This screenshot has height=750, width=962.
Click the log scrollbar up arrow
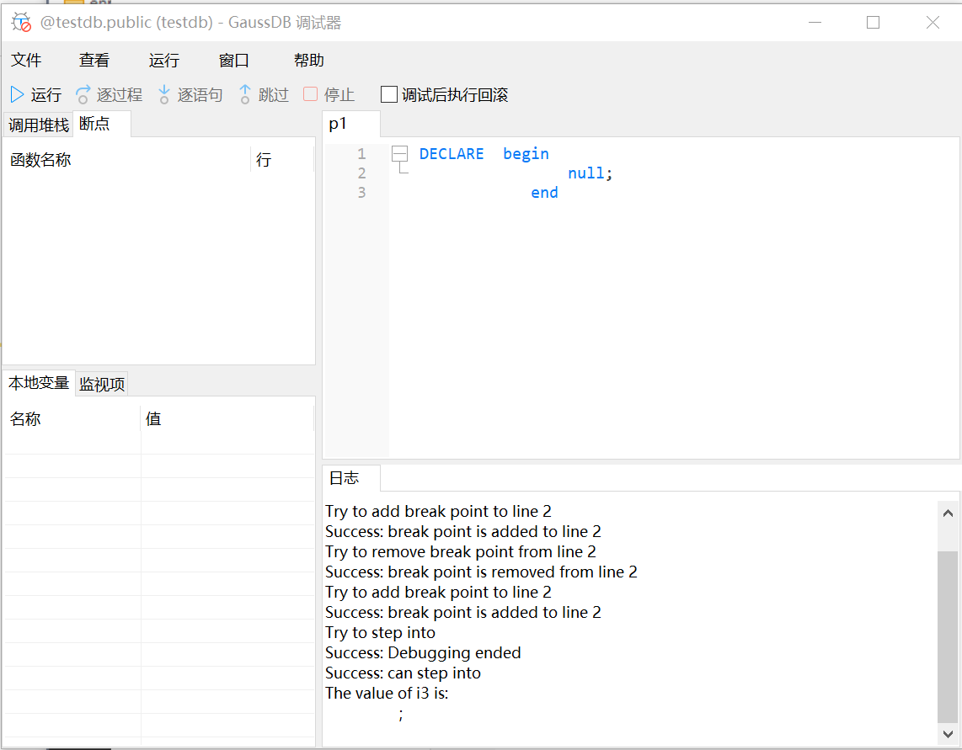click(x=948, y=513)
